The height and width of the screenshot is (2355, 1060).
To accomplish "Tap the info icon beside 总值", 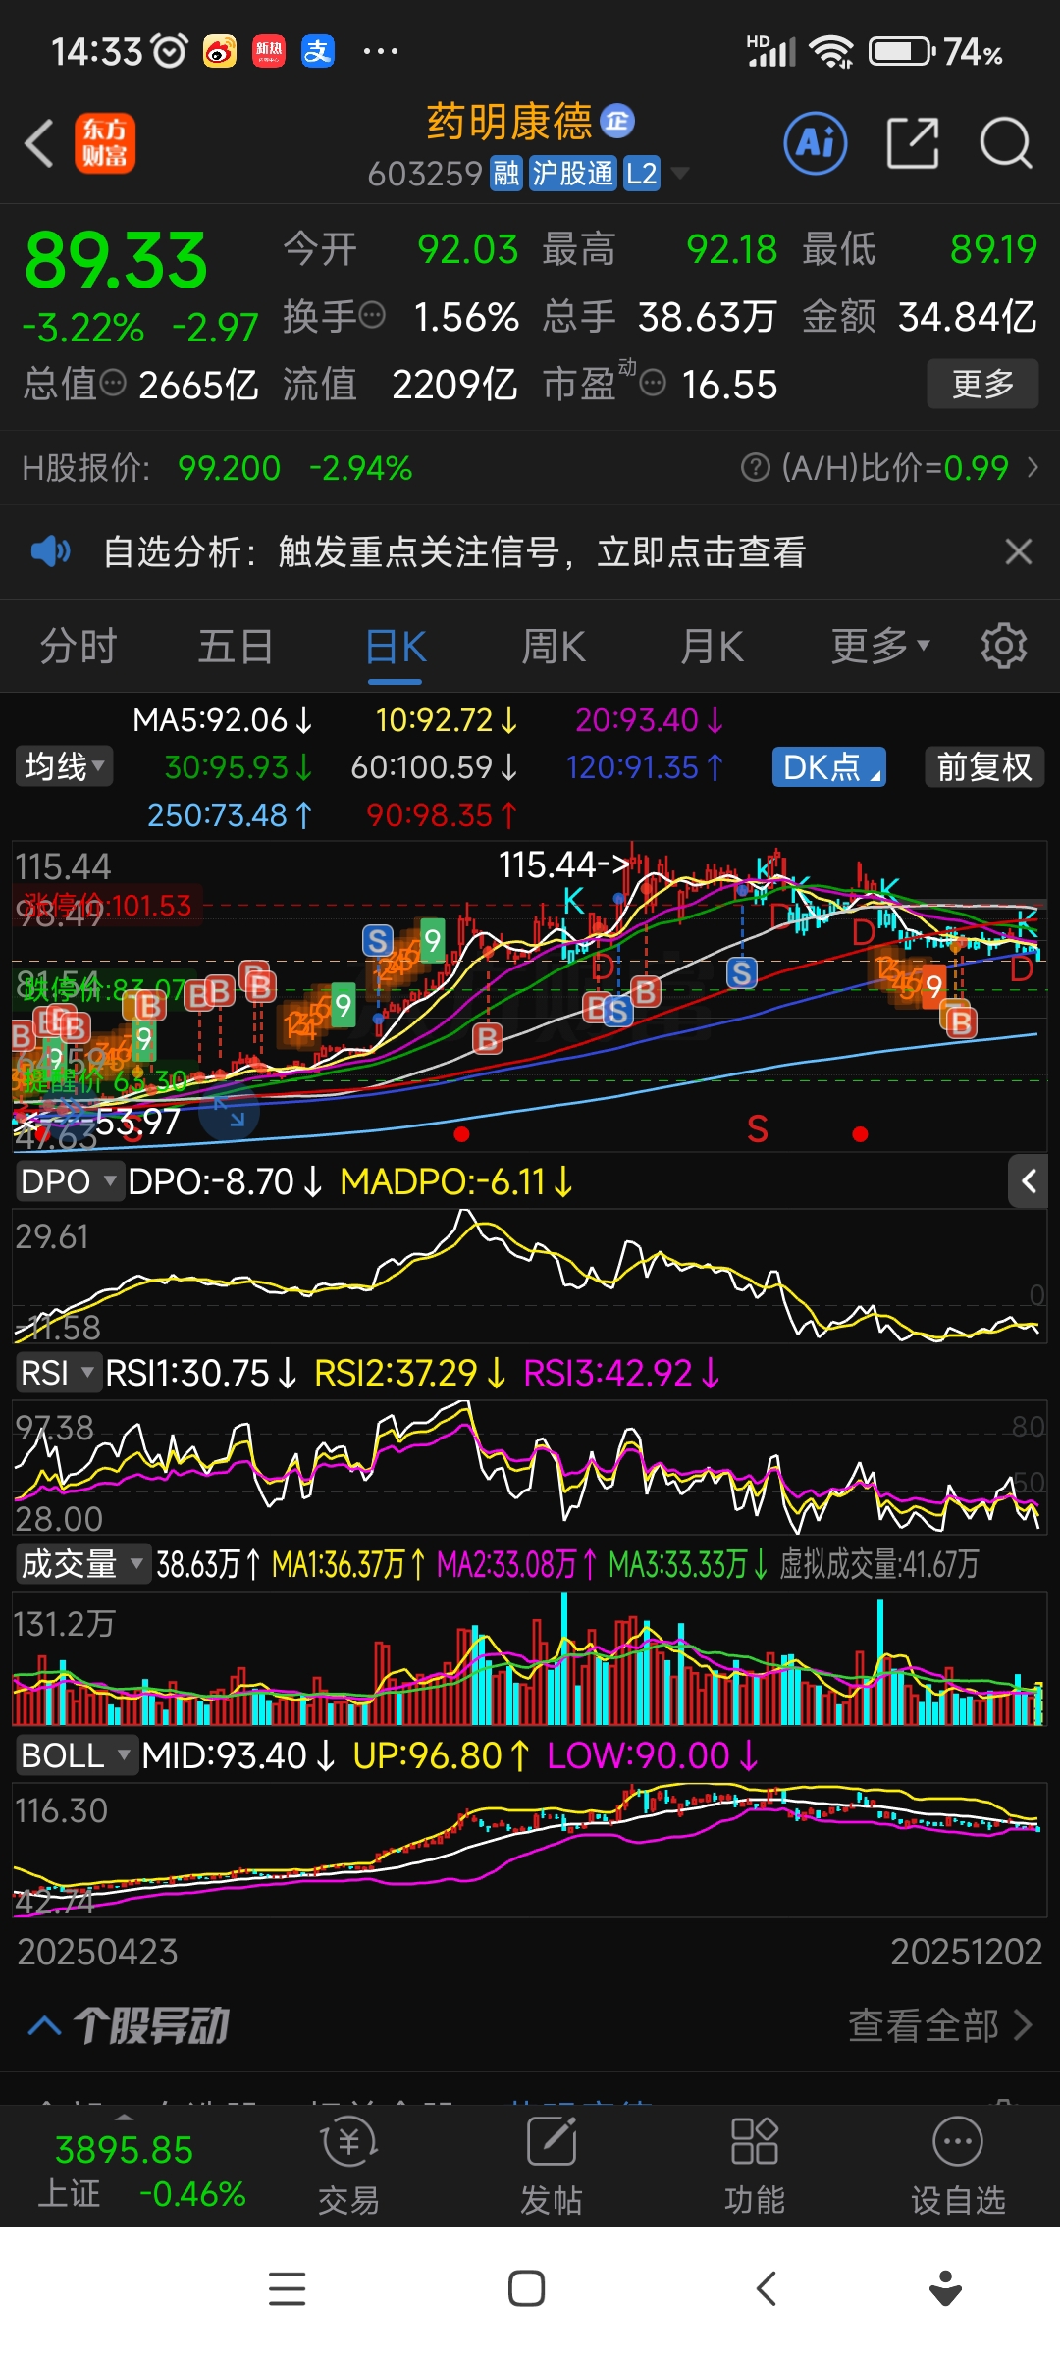I will click(x=113, y=383).
